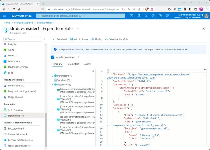Open the Azure portal hamburger menu
The image size is (210, 150).
point(4,16)
